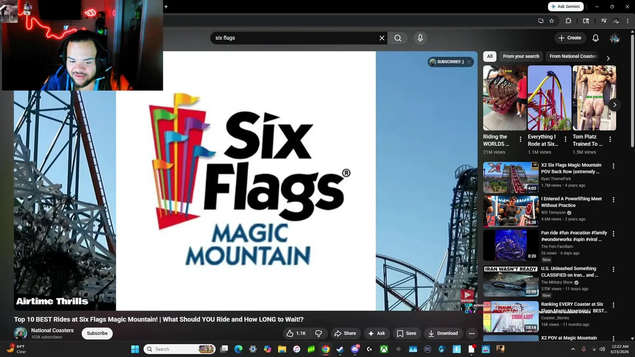Bookmark this page with the star
Image resolution: width=635 pixels, height=357 pixels.
(552, 21)
